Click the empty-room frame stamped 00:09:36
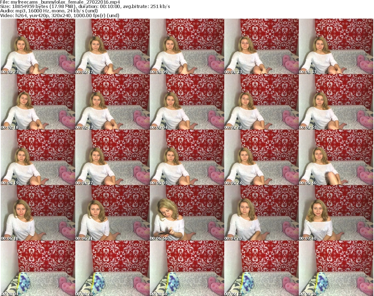374x296 pixels. (336, 268)
